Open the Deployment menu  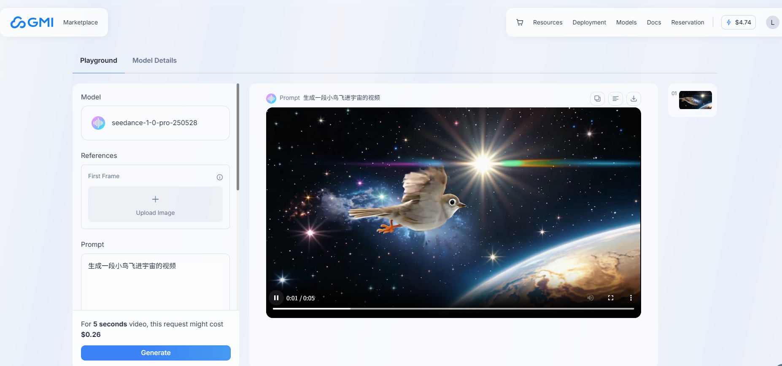pos(589,22)
